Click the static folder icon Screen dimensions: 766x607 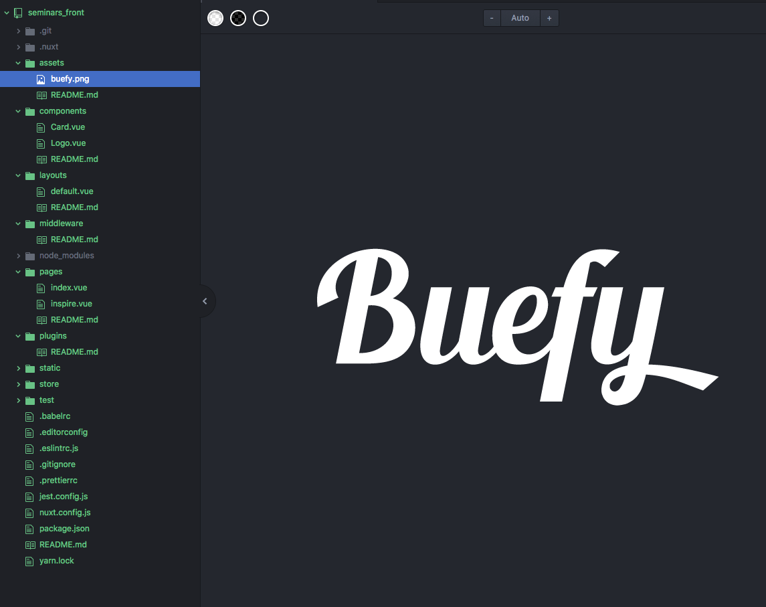coord(30,368)
